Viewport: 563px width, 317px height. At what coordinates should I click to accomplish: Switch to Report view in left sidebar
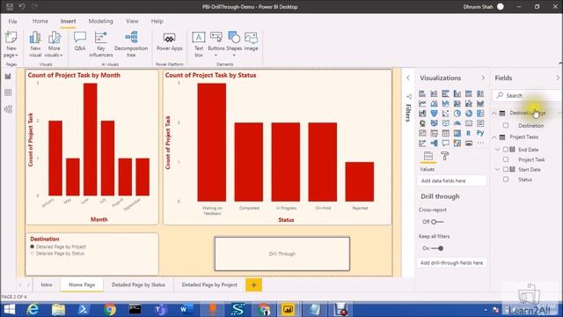coord(8,77)
